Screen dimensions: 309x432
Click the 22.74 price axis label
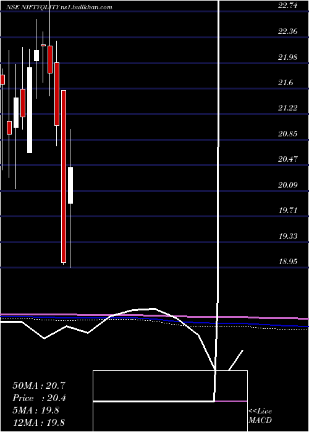coord(288,5)
